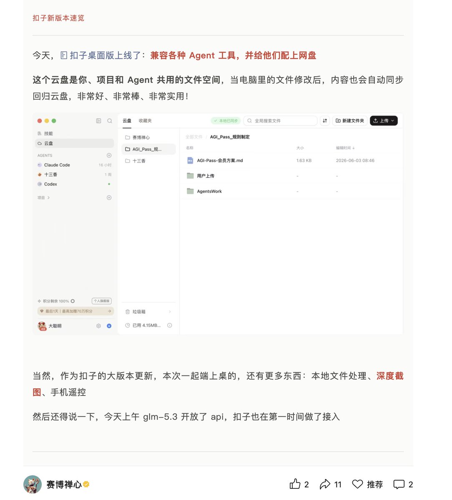Click the sidebar search magnifier icon
Viewport: 452px width, 500px height.
110,121
